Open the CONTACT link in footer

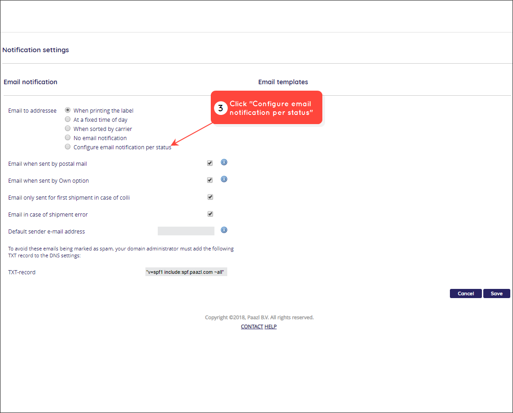point(252,326)
